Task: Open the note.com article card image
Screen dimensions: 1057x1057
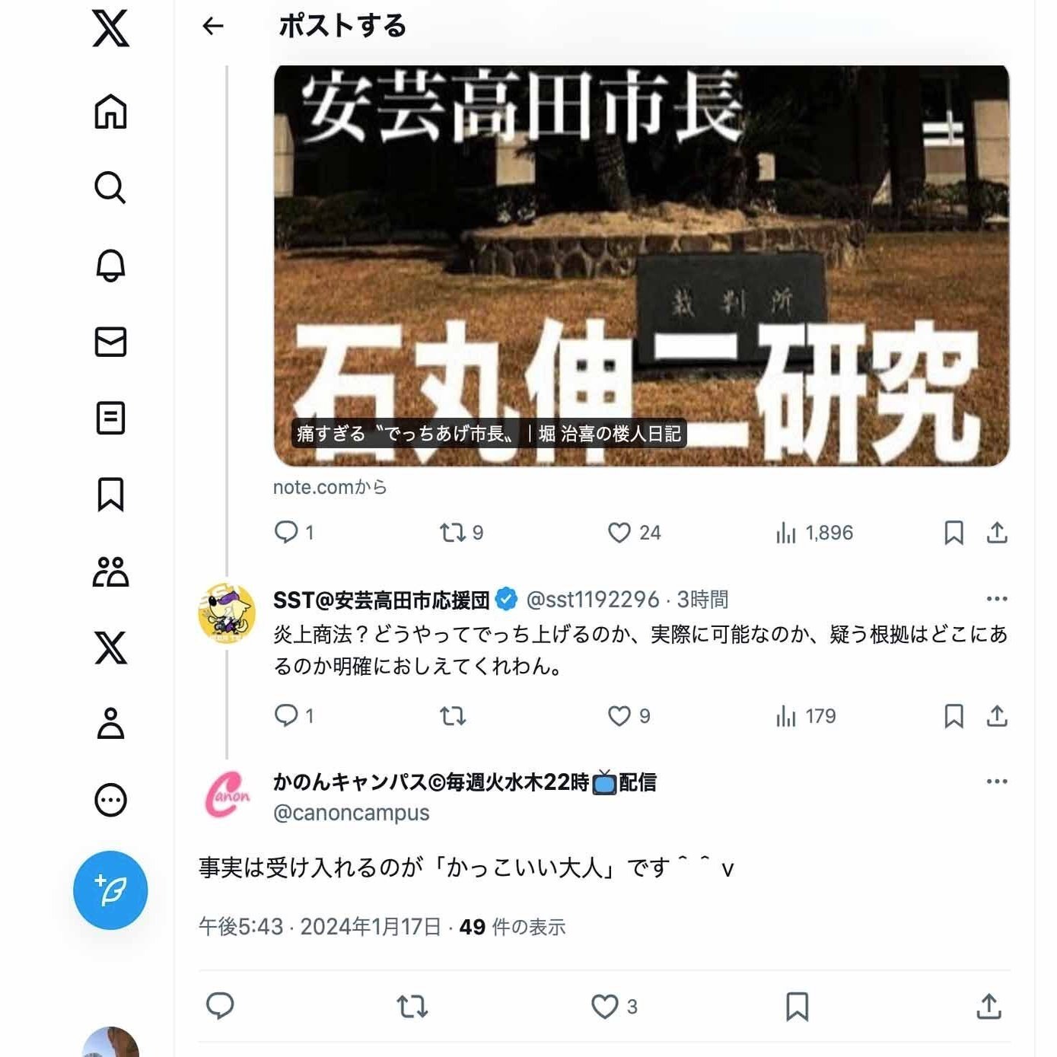Action: pos(642,266)
